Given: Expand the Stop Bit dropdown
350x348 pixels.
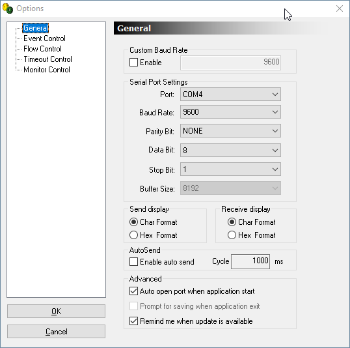Looking at the screenshot, I should [x=230, y=169].
